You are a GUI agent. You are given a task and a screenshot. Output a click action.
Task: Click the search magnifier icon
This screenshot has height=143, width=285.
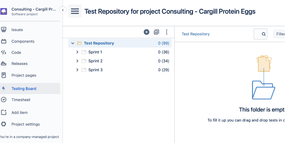pos(264,34)
